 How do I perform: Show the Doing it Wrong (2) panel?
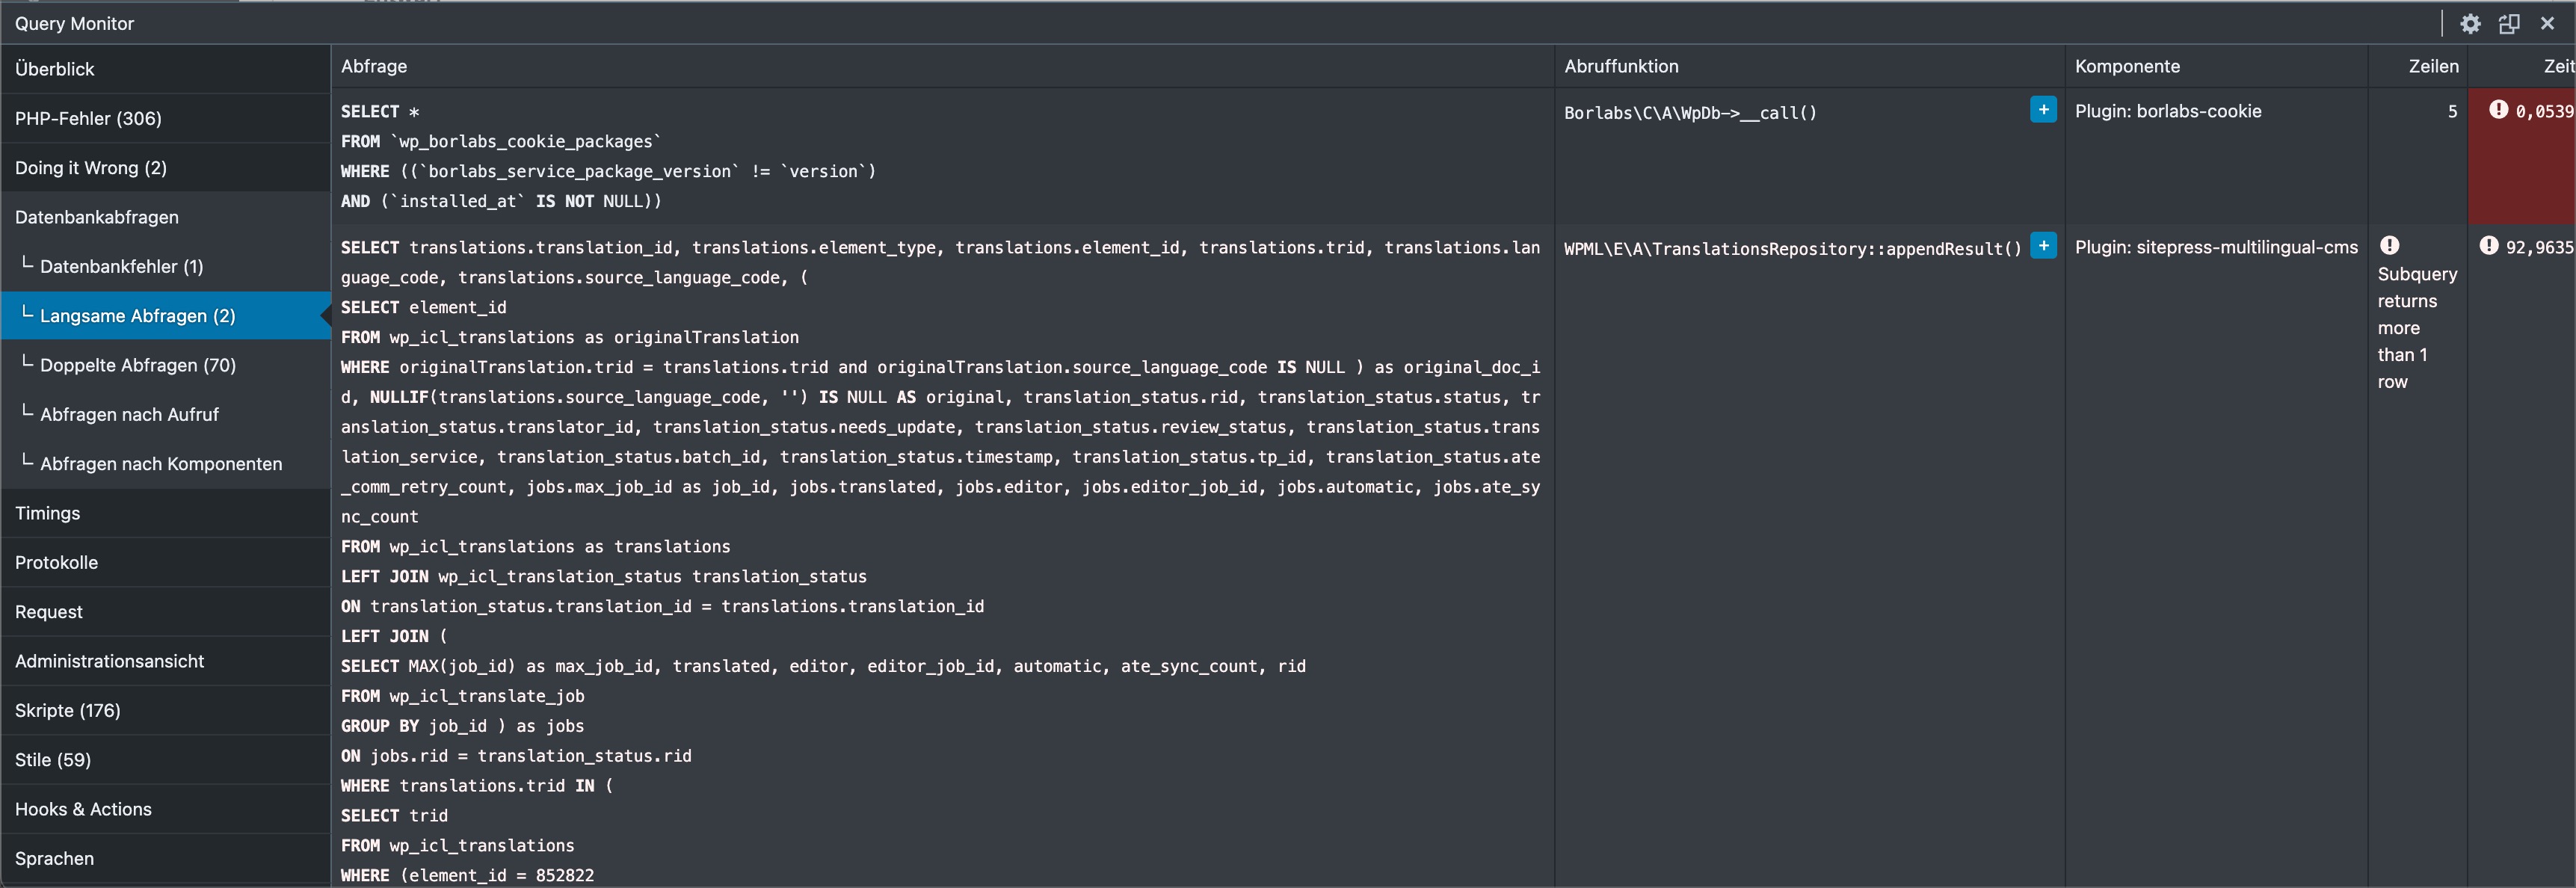tap(91, 168)
